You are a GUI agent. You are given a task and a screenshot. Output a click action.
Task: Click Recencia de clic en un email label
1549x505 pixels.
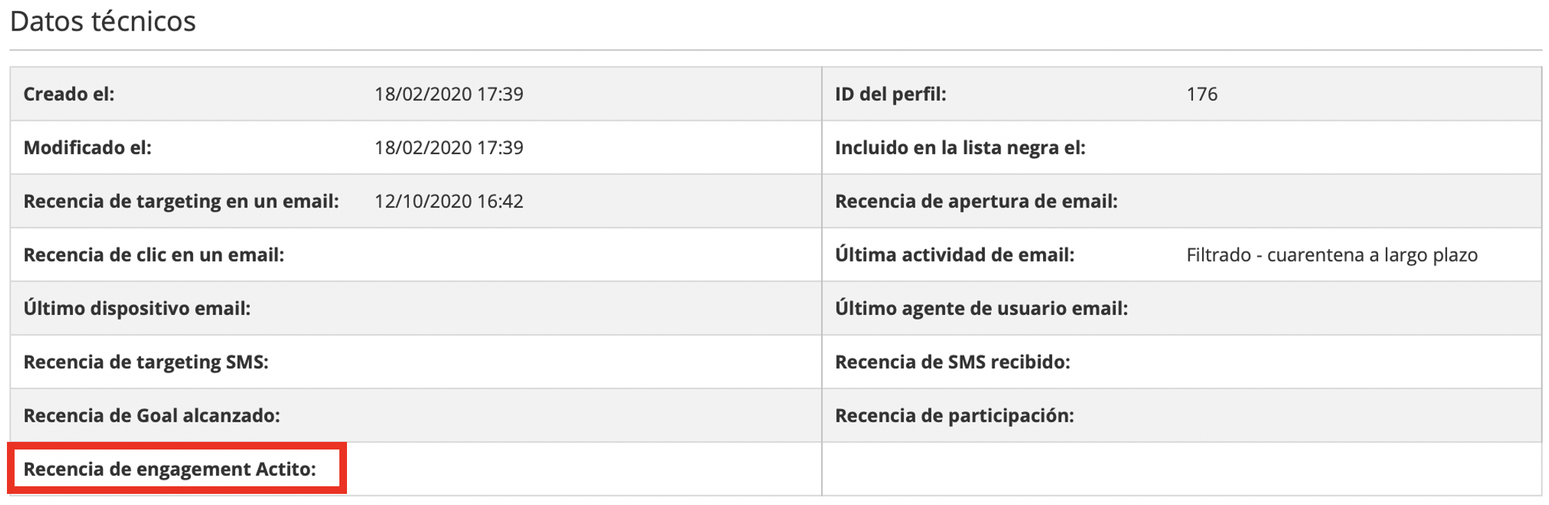point(153,255)
